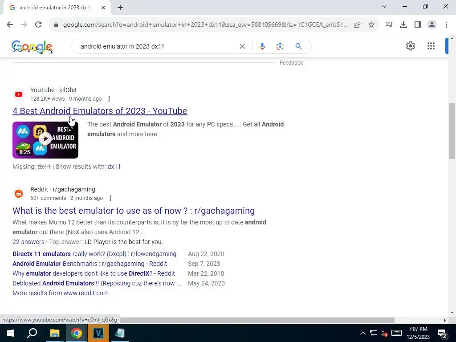456x342 pixels.
Task: Submit search with magnifier icon
Action: 298,46
